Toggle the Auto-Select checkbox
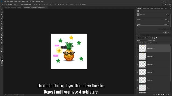The image size is (172, 96). (x=6, y=5)
